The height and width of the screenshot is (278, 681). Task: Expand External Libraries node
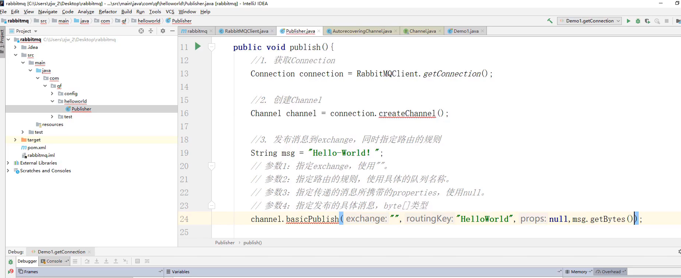(8, 163)
